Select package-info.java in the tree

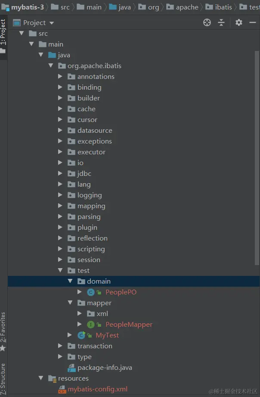tap(105, 368)
